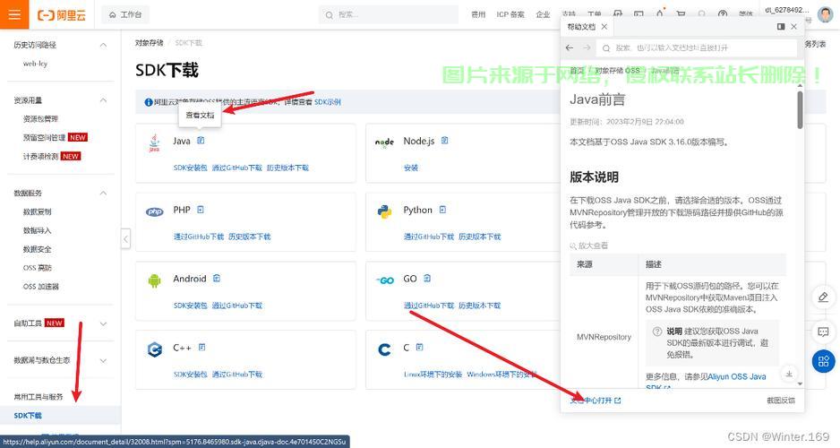
Task: Open 企业 in top navigation
Action: [543, 14]
